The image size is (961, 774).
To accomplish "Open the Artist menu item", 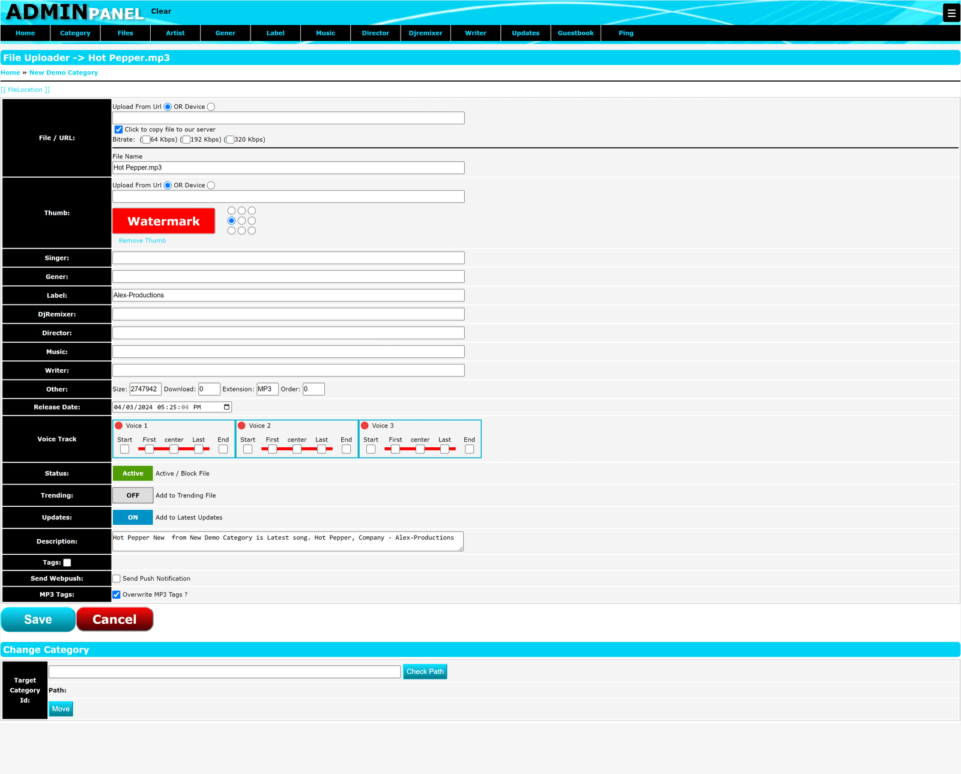I will click(x=175, y=33).
